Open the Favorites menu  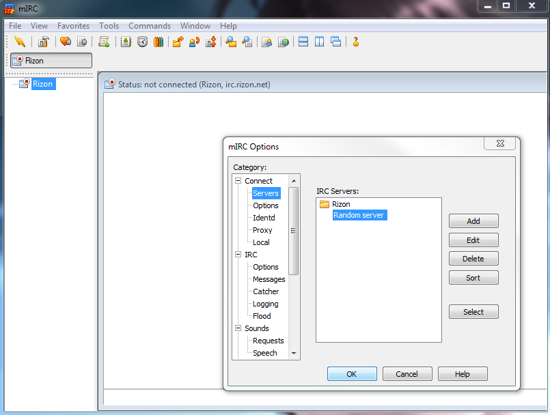pos(73,26)
